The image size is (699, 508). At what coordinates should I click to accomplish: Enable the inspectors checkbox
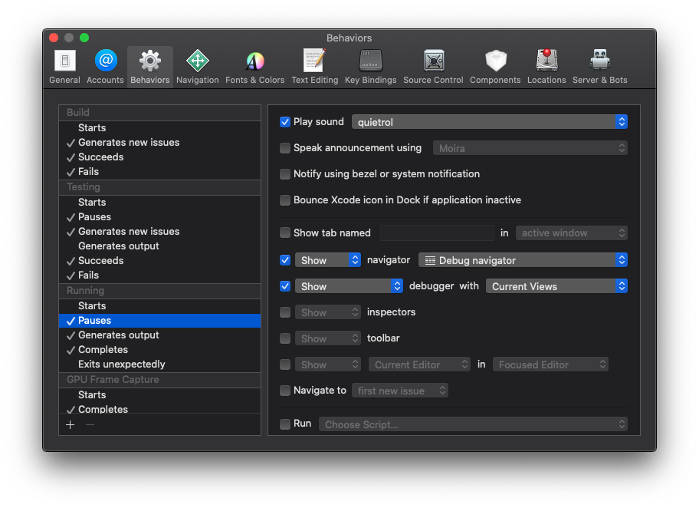[285, 312]
